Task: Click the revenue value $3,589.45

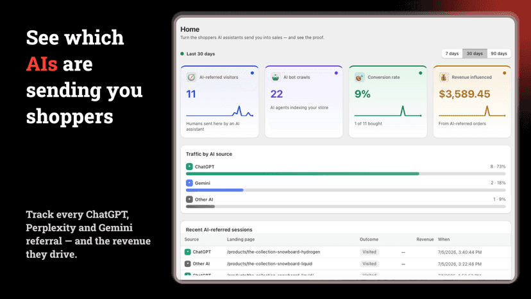Action: (x=464, y=94)
